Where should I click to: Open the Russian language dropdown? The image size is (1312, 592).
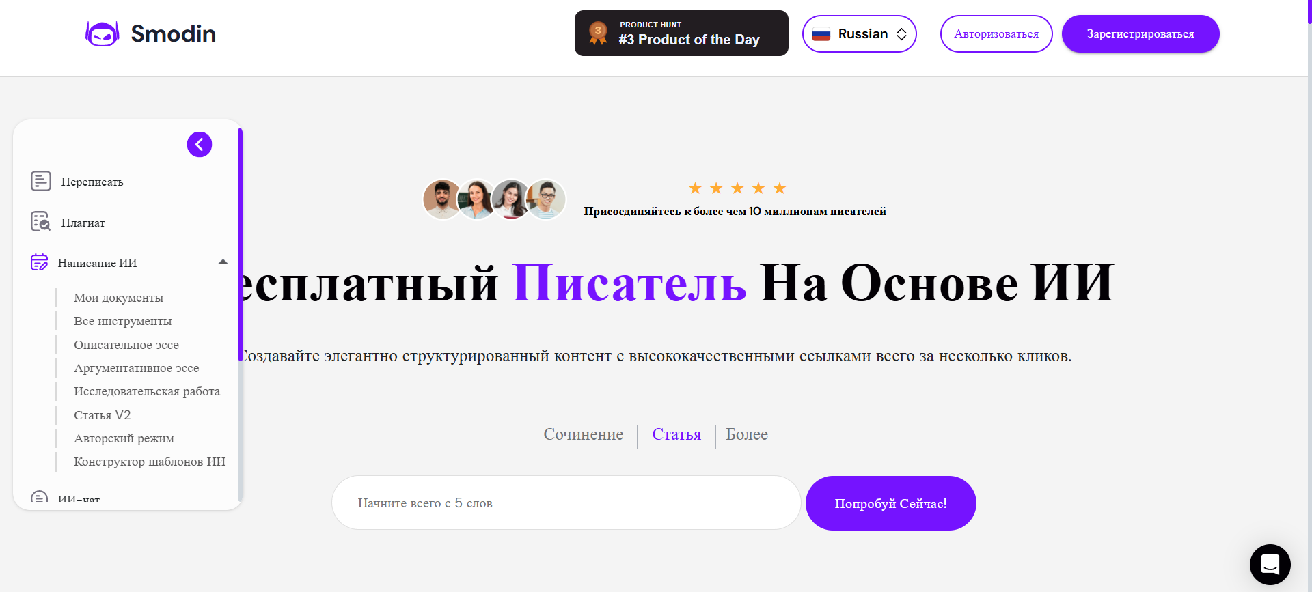click(860, 34)
